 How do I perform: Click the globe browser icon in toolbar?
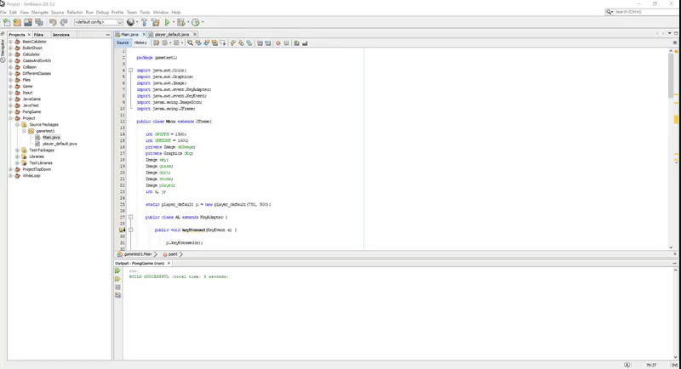point(130,22)
